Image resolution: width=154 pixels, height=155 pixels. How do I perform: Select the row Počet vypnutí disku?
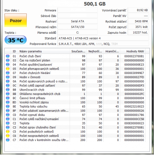[75, 115]
